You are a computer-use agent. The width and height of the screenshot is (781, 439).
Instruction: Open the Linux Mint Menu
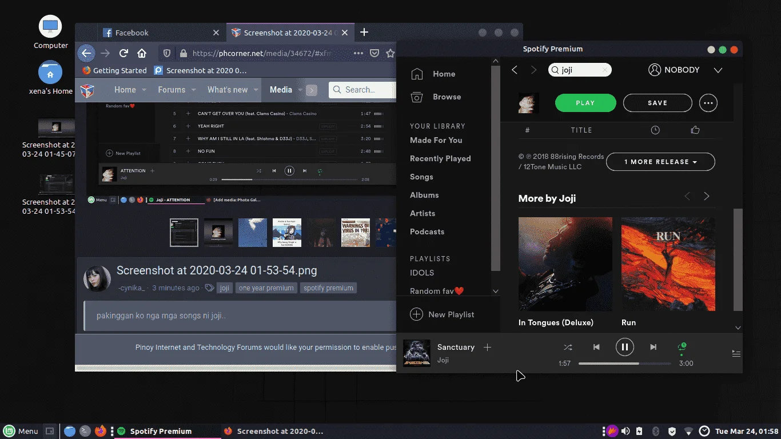click(x=21, y=431)
